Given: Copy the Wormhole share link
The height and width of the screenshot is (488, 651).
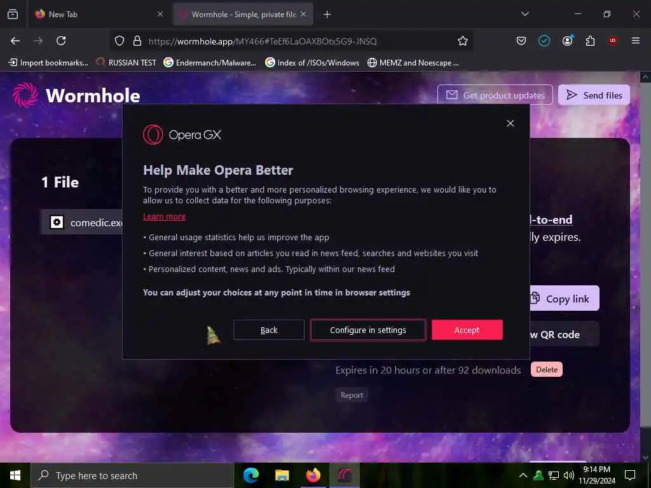Looking at the screenshot, I should point(565,299).
